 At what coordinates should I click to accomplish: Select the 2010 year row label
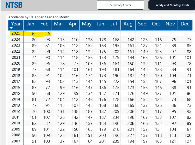tap(16, 123)
